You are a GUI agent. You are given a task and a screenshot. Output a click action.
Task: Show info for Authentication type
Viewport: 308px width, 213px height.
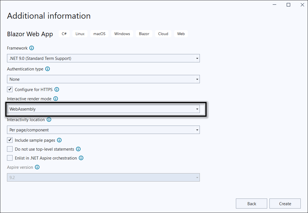coord(48,69)
